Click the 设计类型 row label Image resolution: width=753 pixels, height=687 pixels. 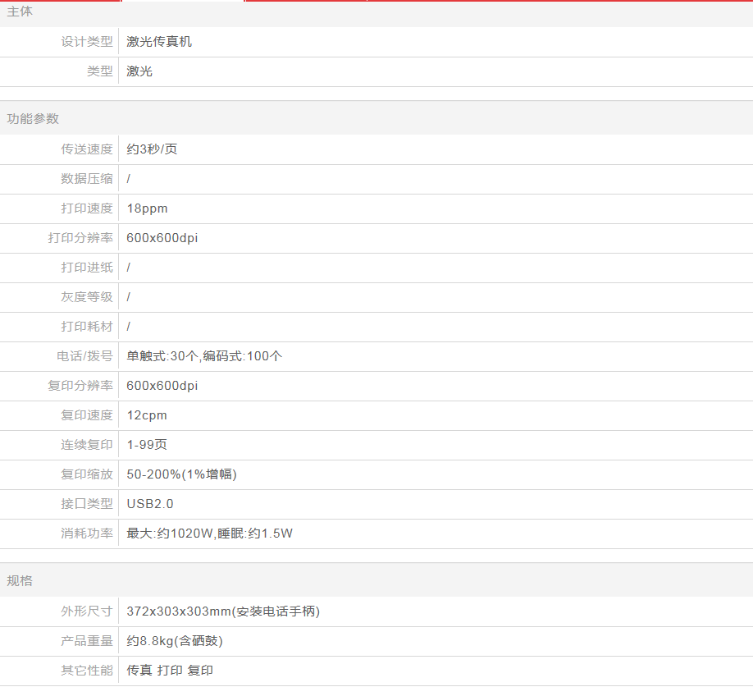[x=87, y=42]
